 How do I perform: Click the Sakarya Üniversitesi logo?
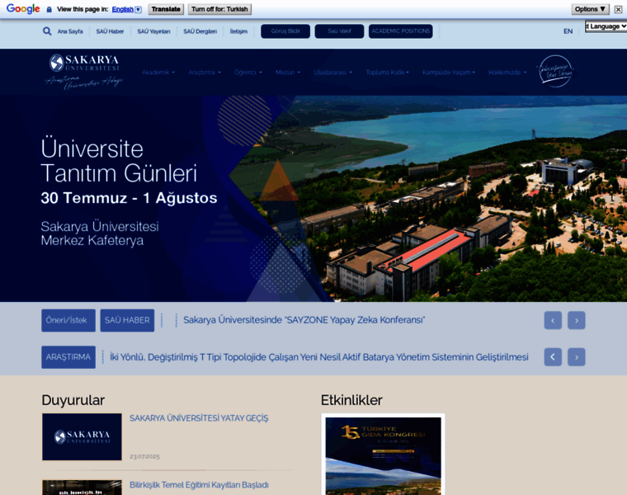coord(84,72)
